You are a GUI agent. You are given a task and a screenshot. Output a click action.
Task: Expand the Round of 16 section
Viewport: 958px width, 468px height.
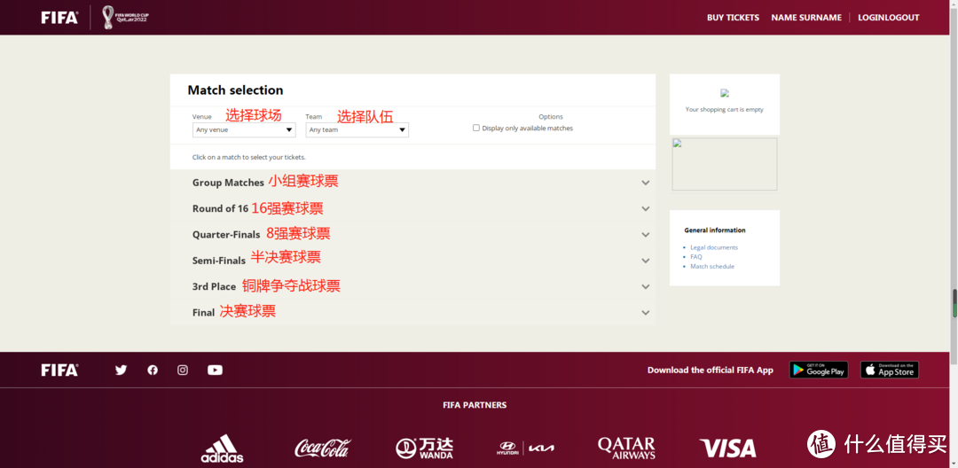pyautogui.click(x=645, y=209)
